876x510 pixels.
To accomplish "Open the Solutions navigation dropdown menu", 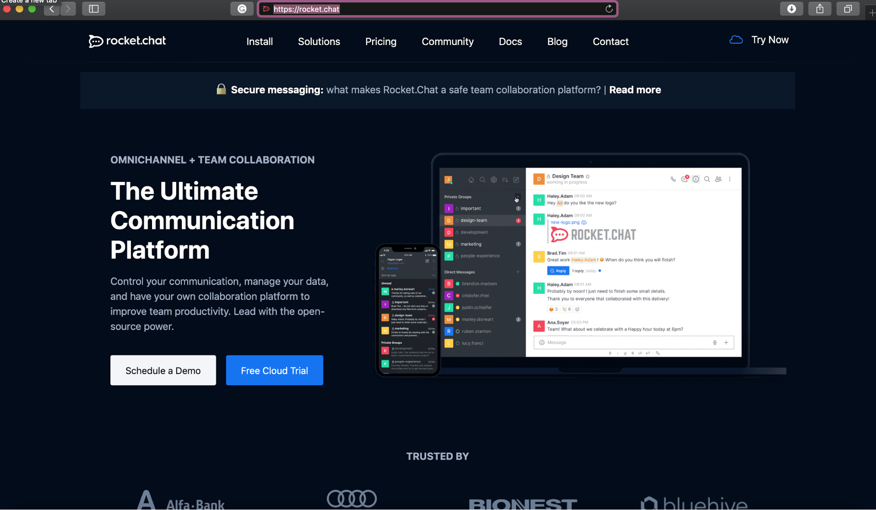I will click(319, 41).
